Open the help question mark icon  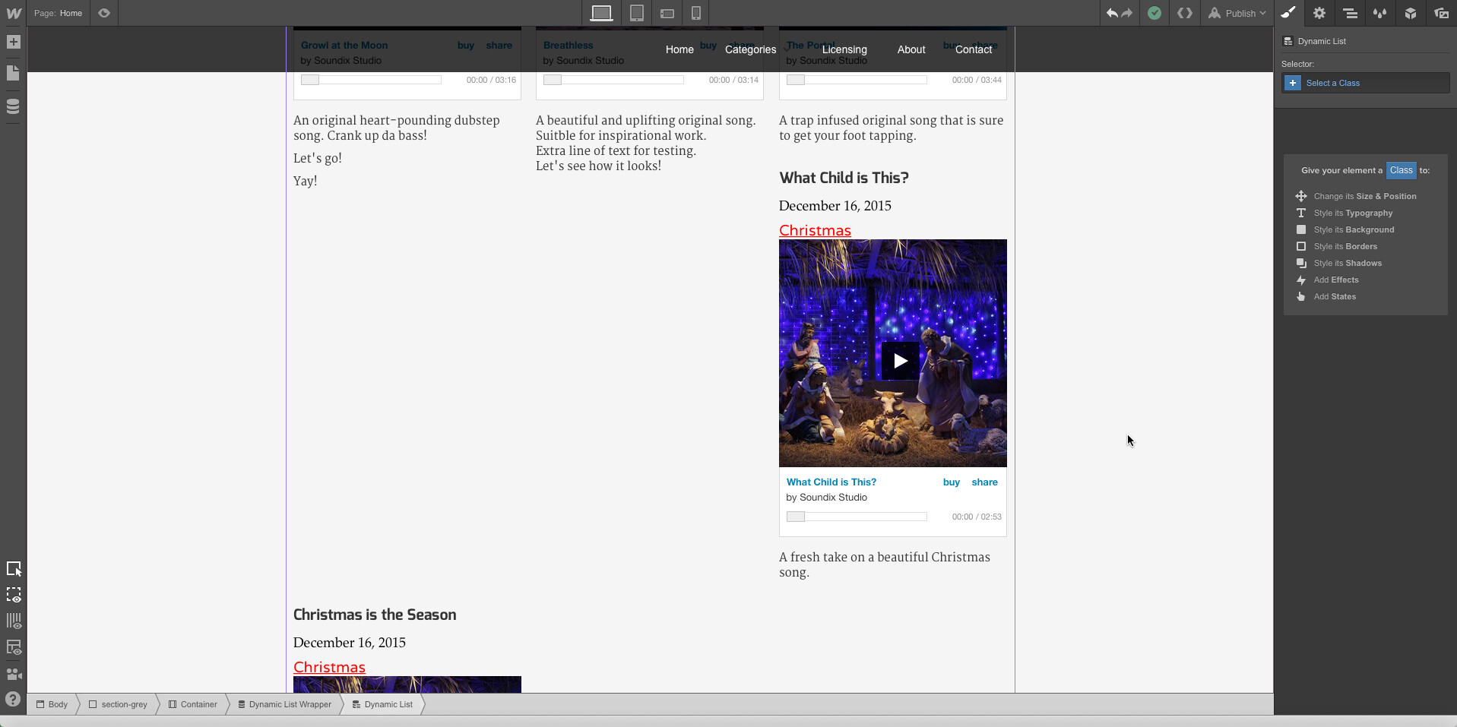13,699
